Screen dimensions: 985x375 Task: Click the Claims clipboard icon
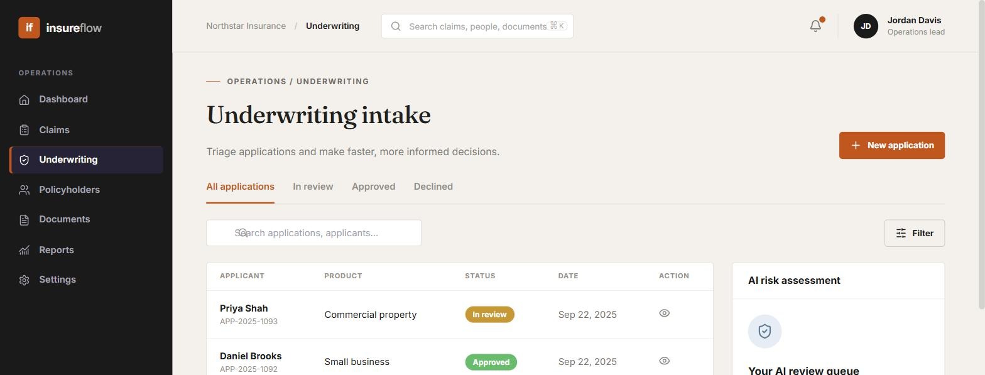24,130
